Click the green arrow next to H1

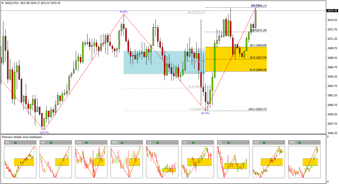157,142
